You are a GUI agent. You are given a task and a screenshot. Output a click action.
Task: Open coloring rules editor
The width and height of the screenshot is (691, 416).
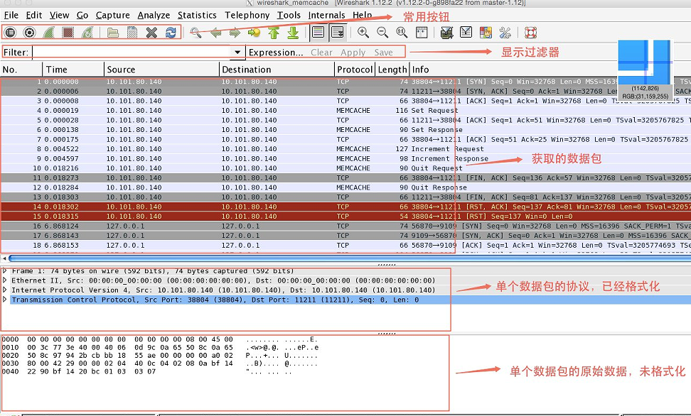pos(486,33)
